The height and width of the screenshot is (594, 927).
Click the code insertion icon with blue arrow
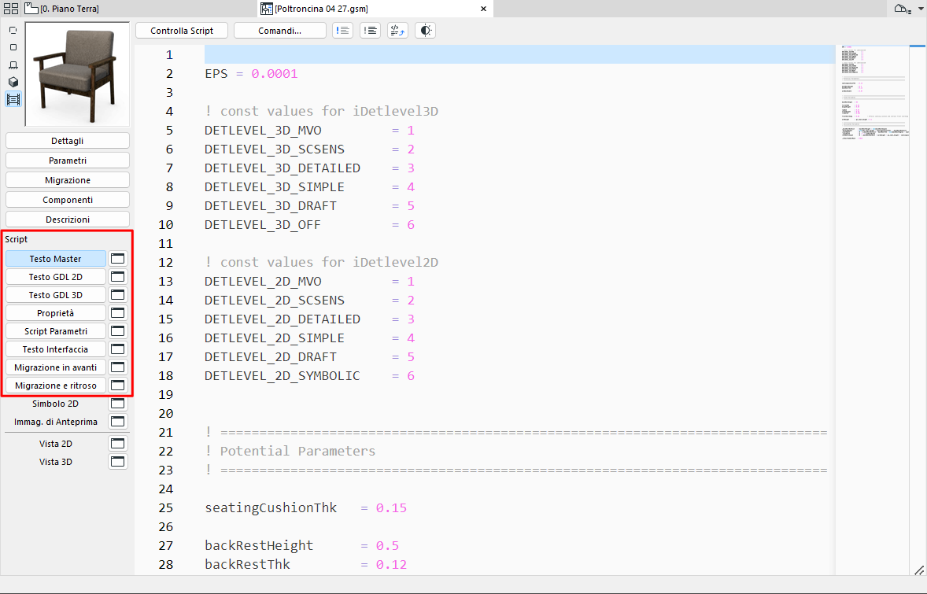click(397, 30)
